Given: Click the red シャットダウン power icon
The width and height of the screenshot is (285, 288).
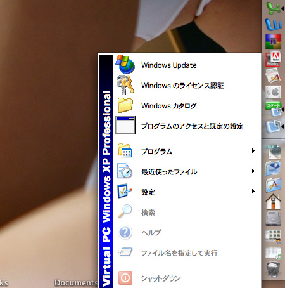Looking at the screenshot, I should (x=125, y=278).
